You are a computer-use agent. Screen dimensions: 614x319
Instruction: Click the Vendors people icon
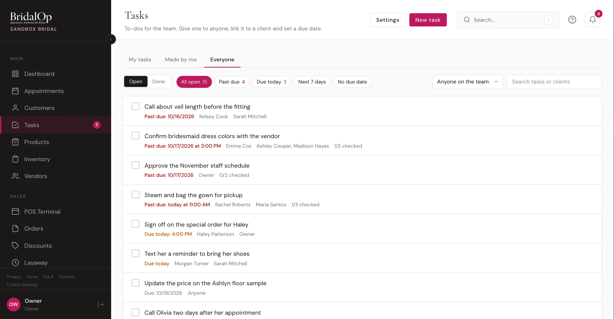tap(15, 176)
